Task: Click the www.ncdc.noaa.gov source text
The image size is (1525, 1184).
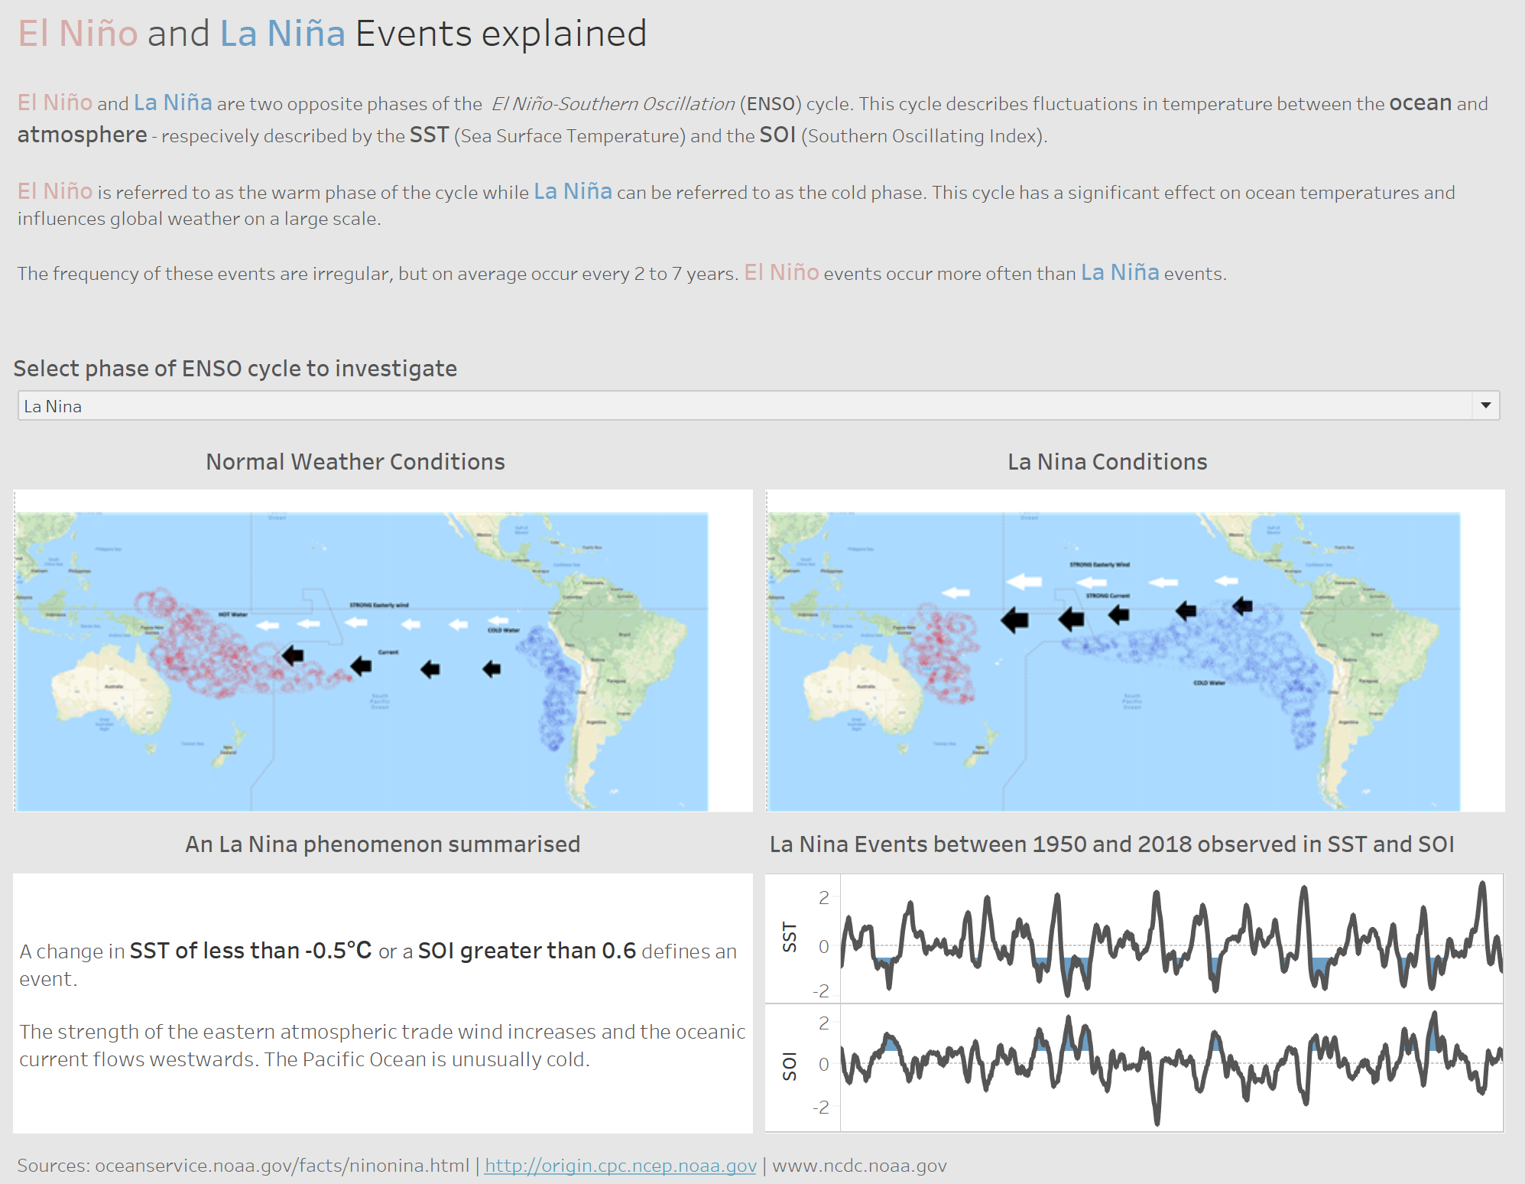Action: 859,1166
